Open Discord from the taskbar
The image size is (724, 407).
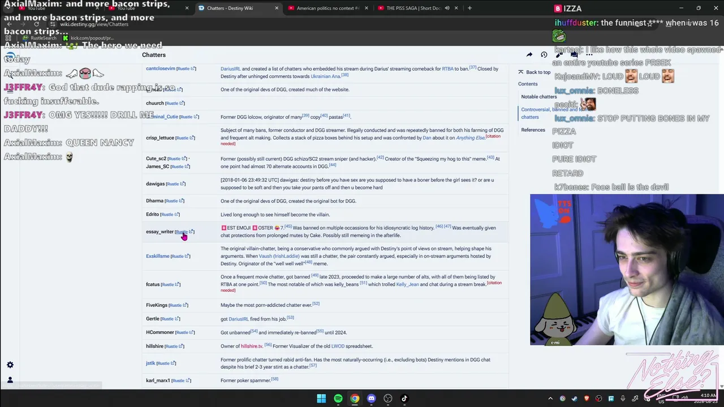tap(371, 399)
